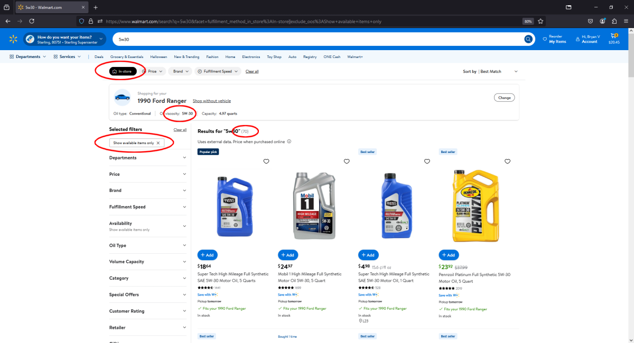Remove the Show available items only filter
This screenshot has width=634, height=343.
click(157, 143)
